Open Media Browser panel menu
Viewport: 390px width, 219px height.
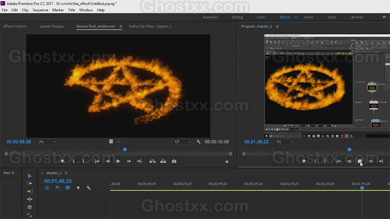click(x=13, y=173)
